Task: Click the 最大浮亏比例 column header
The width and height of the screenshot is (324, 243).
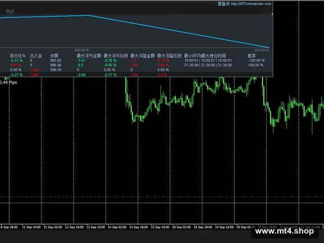Action: point(116,56)
